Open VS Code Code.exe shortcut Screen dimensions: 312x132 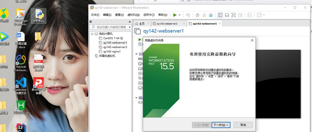coord(21,86)
